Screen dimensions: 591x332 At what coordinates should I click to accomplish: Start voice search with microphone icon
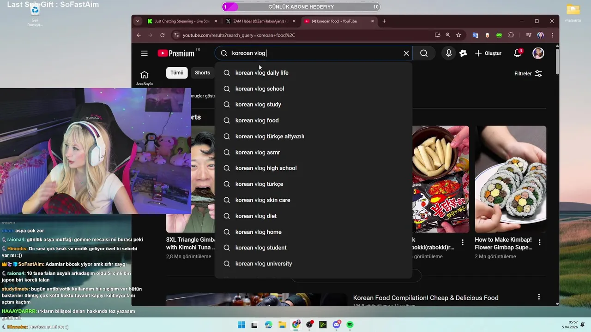point(448,53)
